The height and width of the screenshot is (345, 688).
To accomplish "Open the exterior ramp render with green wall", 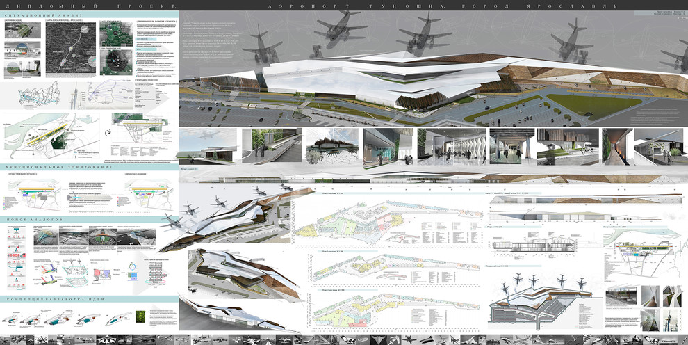I will click(x=272, y=147).
